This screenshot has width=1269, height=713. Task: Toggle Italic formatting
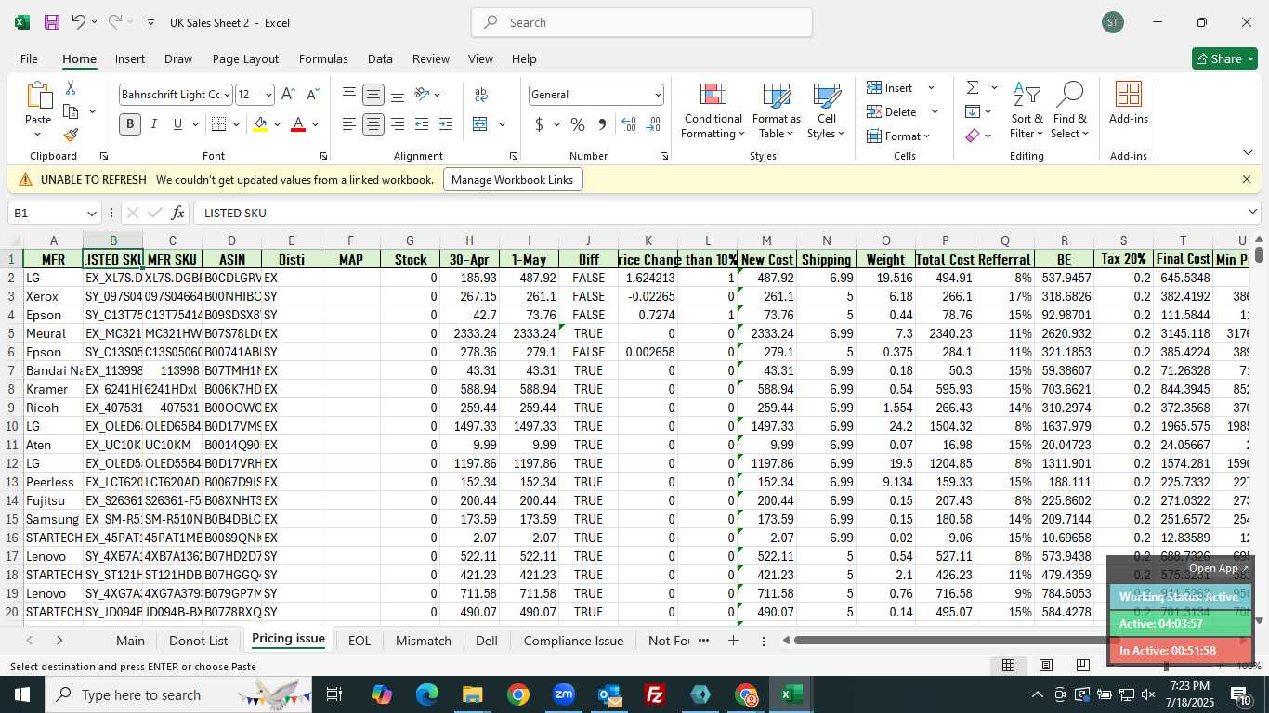154,124
